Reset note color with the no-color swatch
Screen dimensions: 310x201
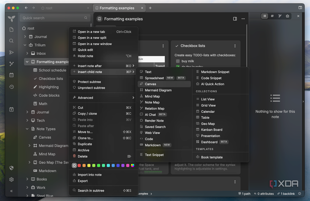(x=74, y=165)
